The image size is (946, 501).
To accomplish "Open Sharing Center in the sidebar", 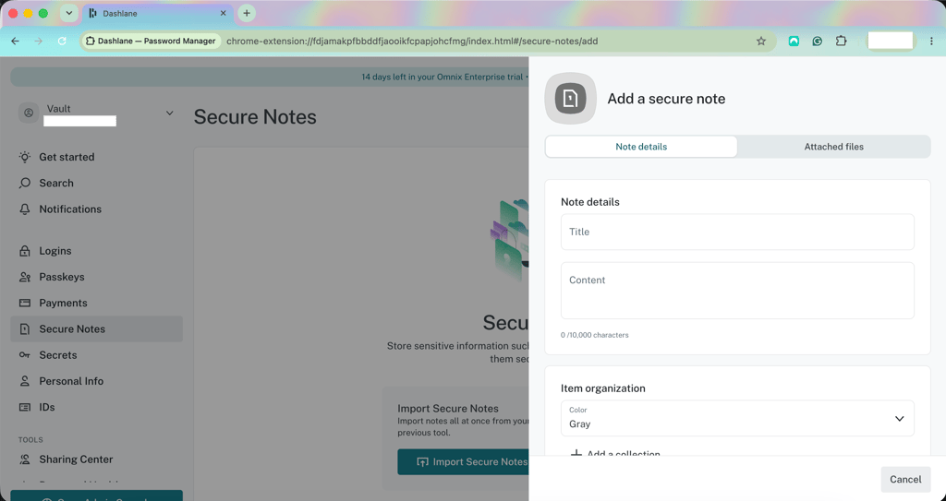I will 96,459.
